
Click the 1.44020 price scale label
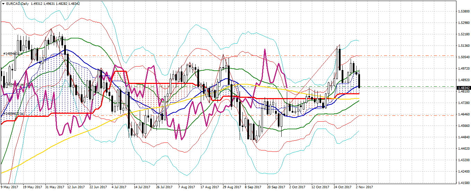coord(463,149)
